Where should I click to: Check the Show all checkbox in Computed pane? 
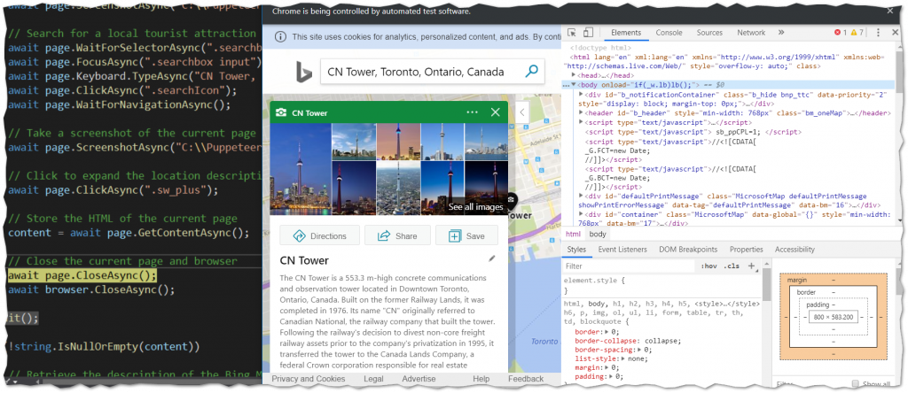click(856, 384)
